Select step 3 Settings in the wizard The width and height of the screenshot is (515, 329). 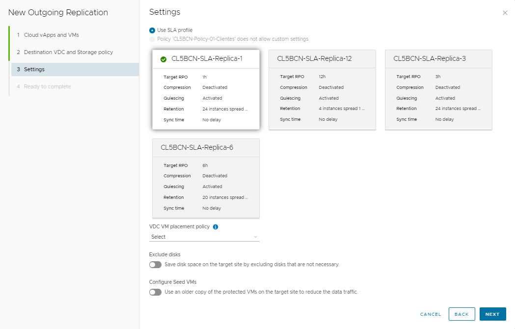tap(75, 69)
